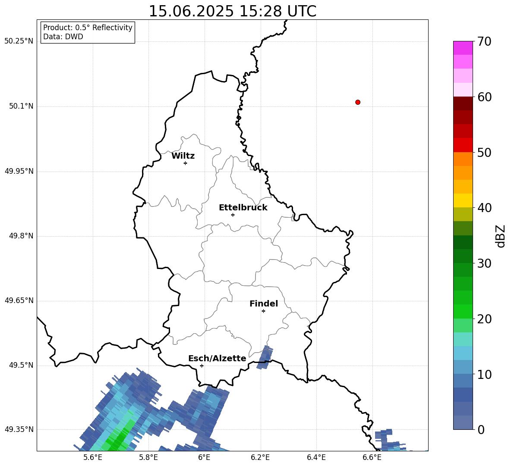Click the 50 label on colorbar
Viewport: 511px width, 466px height.
pos(484,153)
